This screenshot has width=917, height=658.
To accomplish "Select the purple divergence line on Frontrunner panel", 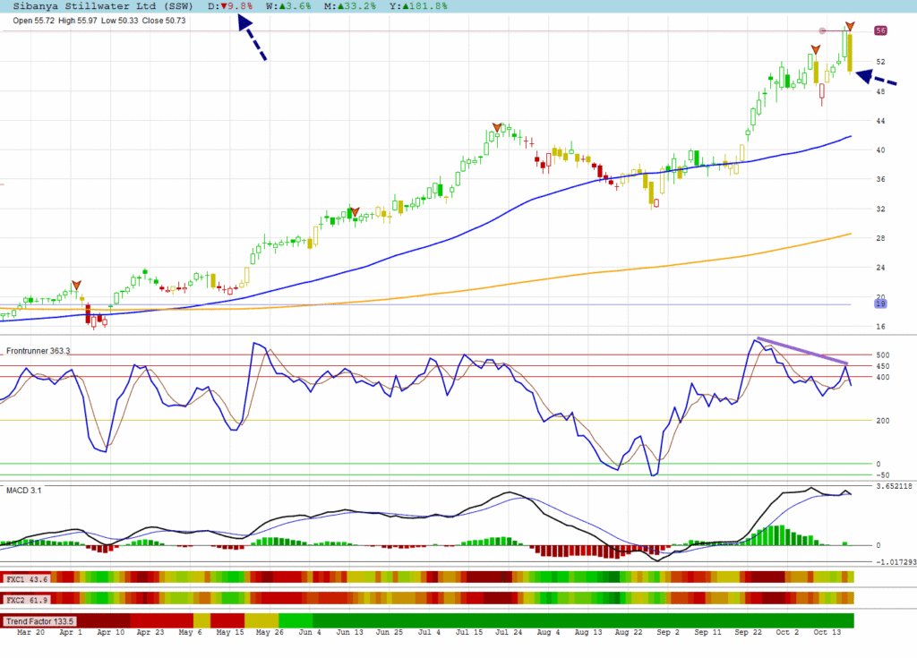I will click(x=801, y=350).
